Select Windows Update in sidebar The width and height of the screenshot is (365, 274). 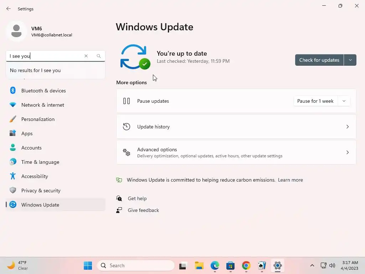(x=55, y=204)
